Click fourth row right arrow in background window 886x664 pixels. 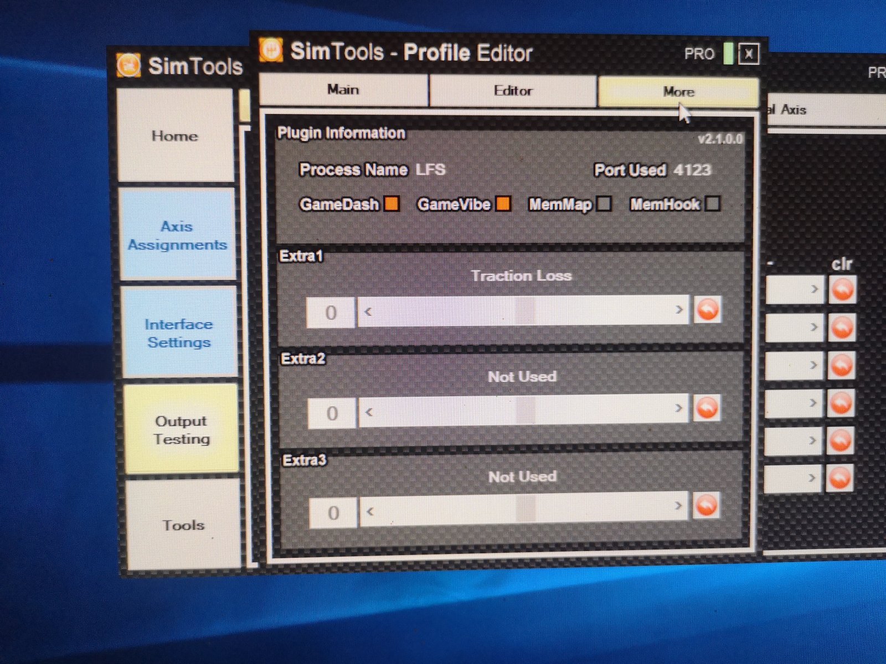click(812, 402)
